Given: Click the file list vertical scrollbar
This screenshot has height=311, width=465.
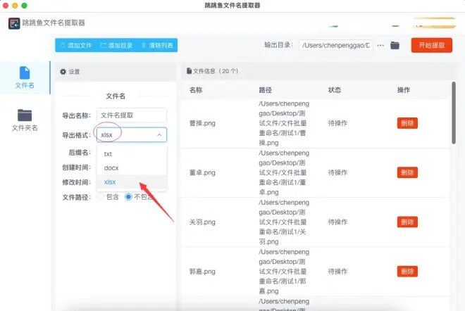Looking at the screenshot, I should click(x=454, y=113).
